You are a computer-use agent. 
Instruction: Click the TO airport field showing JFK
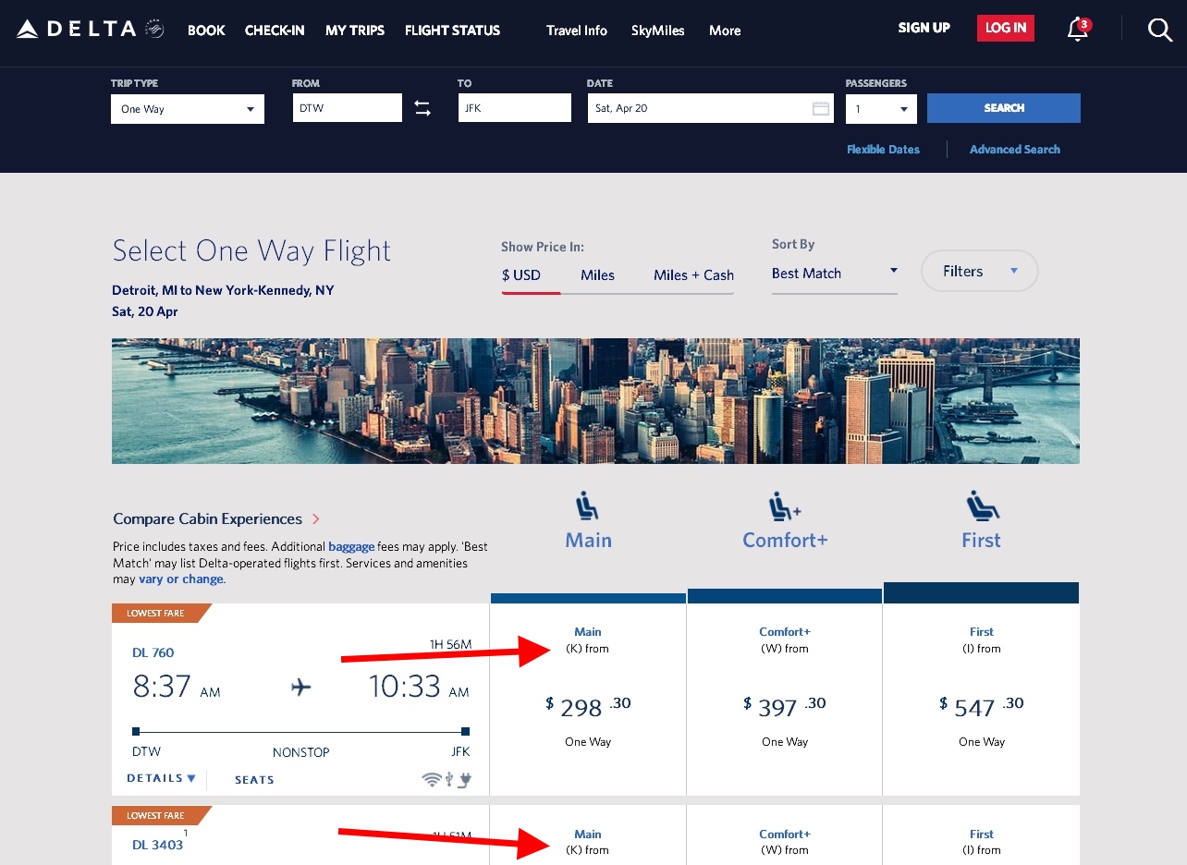(514, 107)
